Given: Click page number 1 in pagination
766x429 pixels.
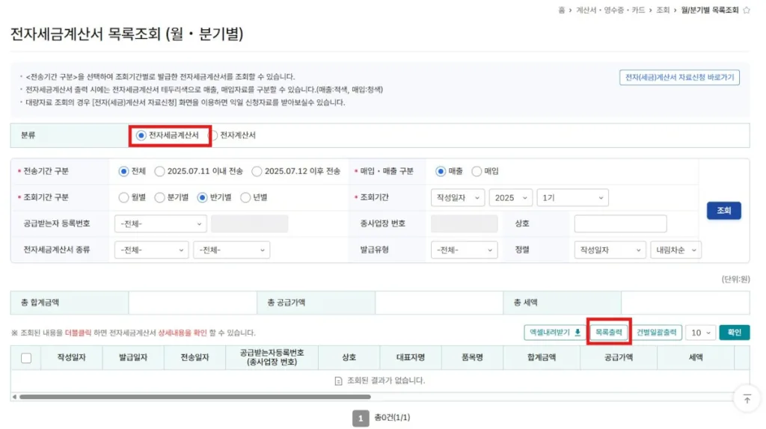Looking at the screenshot, I should coord(361,419).
